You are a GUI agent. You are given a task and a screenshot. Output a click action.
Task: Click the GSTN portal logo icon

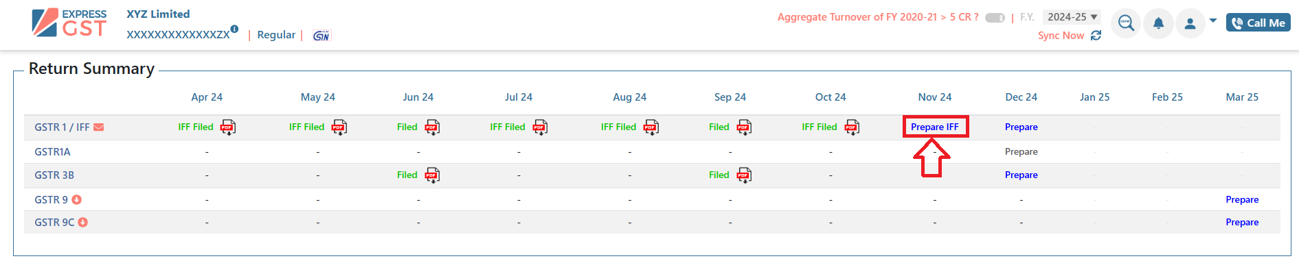point(321,35)
